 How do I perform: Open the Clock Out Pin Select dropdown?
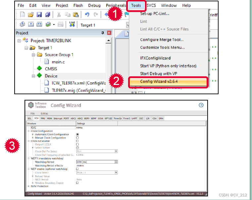[x=116, y=151]
